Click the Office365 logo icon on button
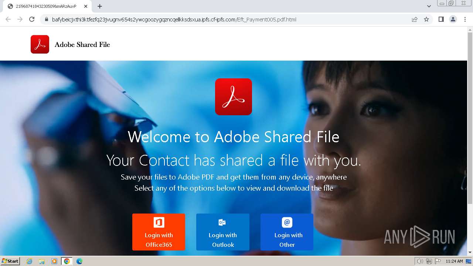Image resolution: width=473 pixels, height=266 pixels. [159, 222]
